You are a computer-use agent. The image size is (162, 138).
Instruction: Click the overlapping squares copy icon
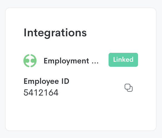[x=129, y=88]
